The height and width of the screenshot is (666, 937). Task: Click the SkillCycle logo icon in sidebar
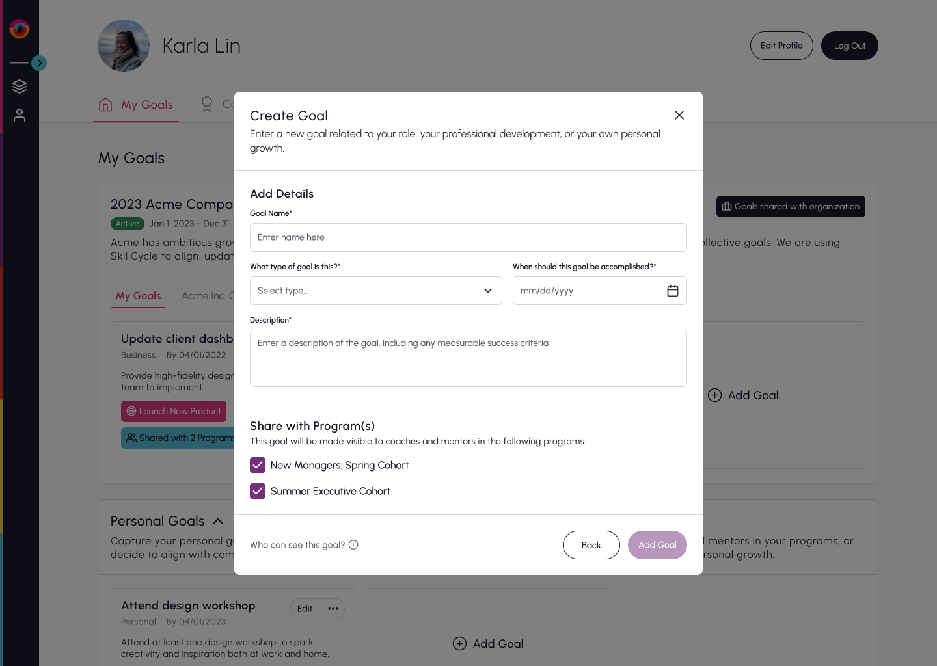[20, 29]
